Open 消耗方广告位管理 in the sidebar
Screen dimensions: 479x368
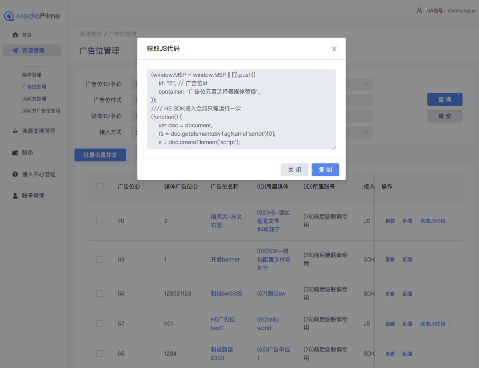point(41,111)
